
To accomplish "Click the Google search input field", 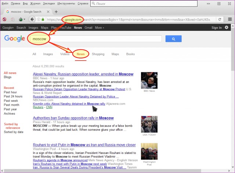I will point(96,39).
